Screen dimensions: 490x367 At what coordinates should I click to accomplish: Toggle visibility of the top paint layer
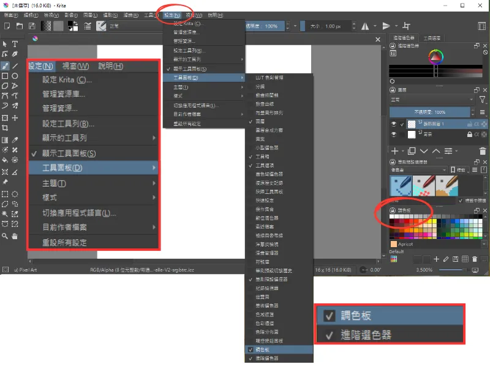click(394, 124)
